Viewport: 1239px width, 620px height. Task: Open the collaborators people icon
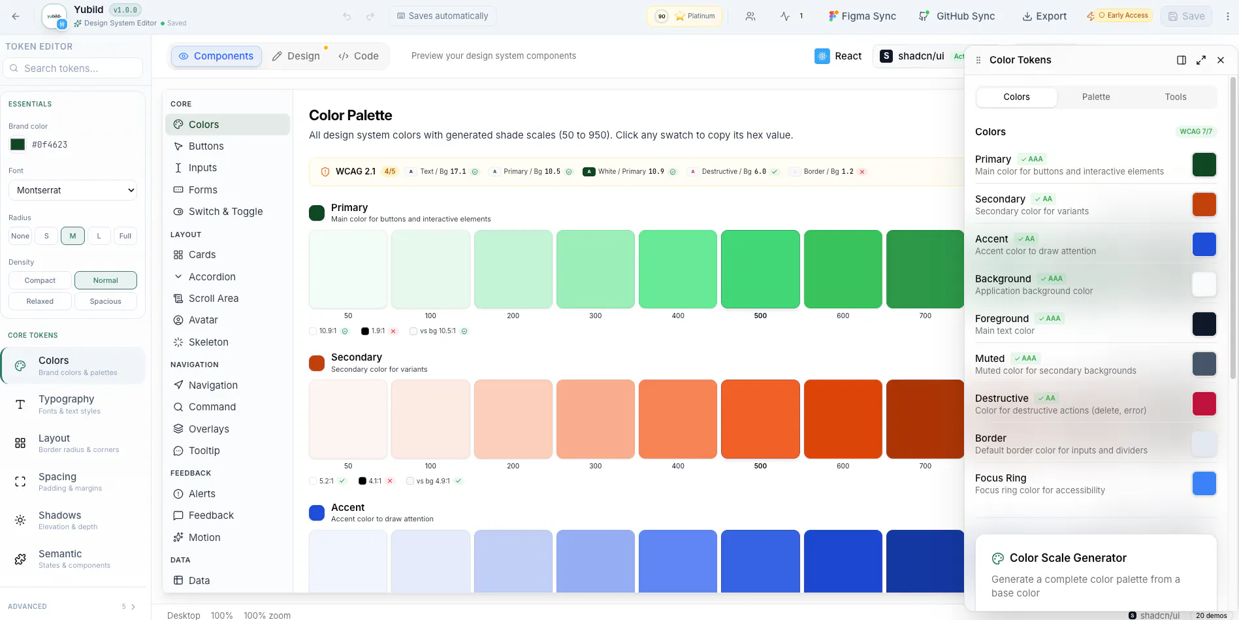click(x=750, y=16)
